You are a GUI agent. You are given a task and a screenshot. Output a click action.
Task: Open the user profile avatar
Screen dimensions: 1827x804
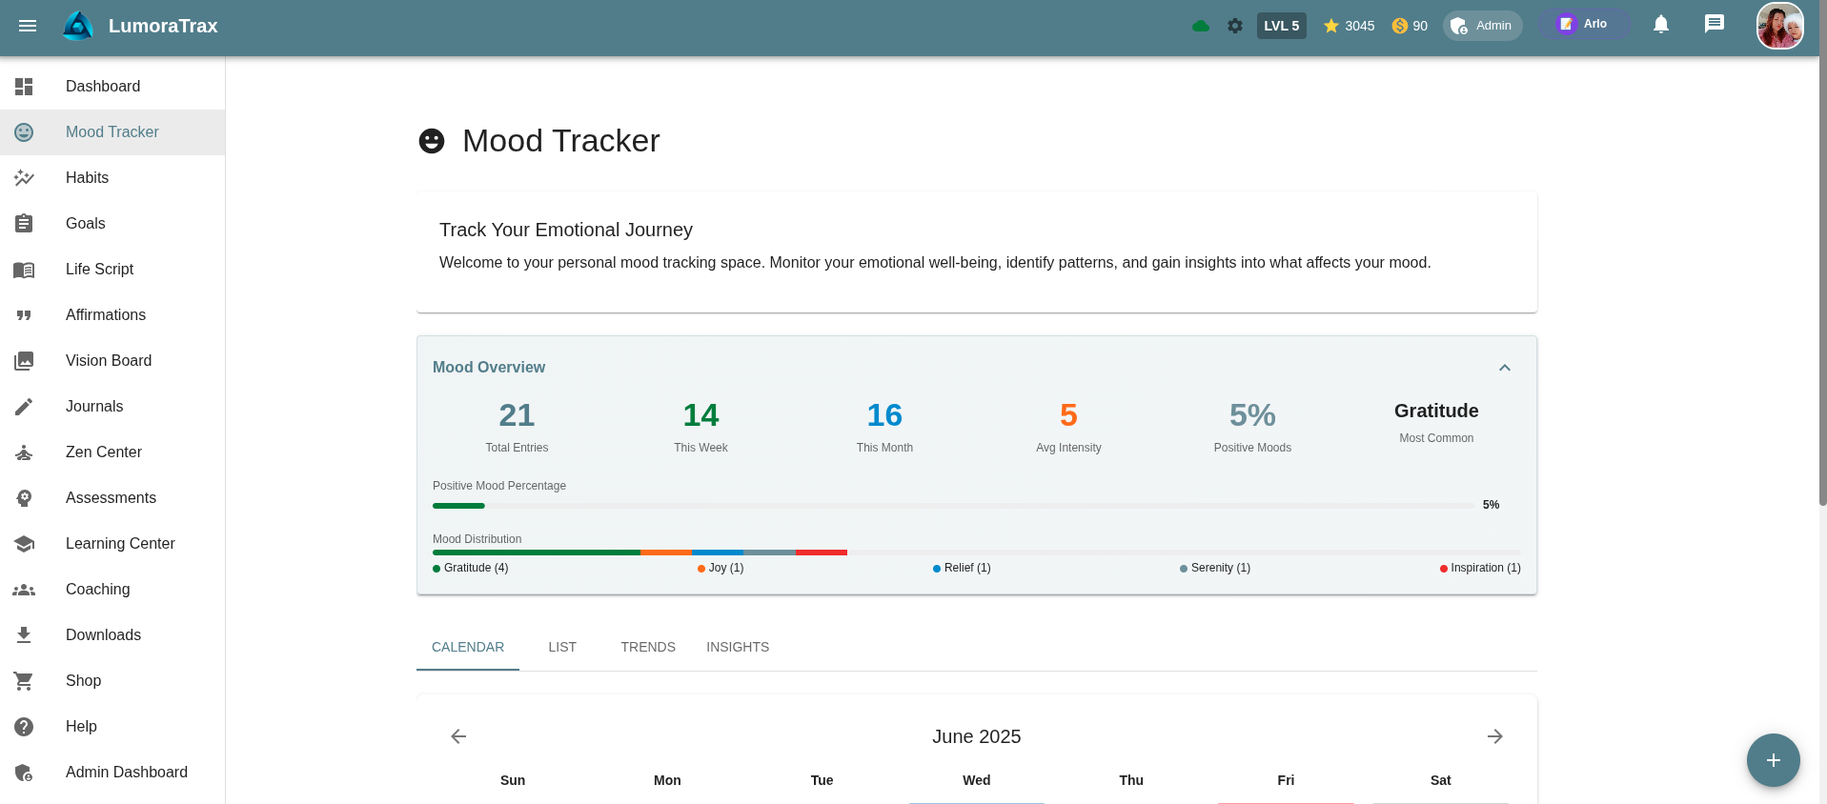(1780, 26)
